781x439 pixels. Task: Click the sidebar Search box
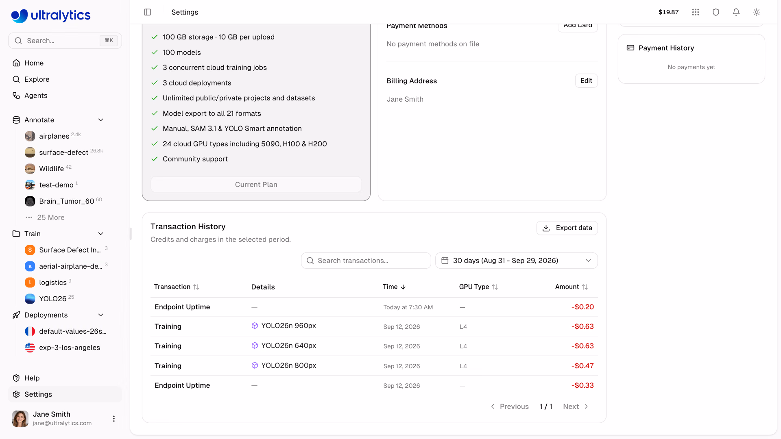coord(65,41)
